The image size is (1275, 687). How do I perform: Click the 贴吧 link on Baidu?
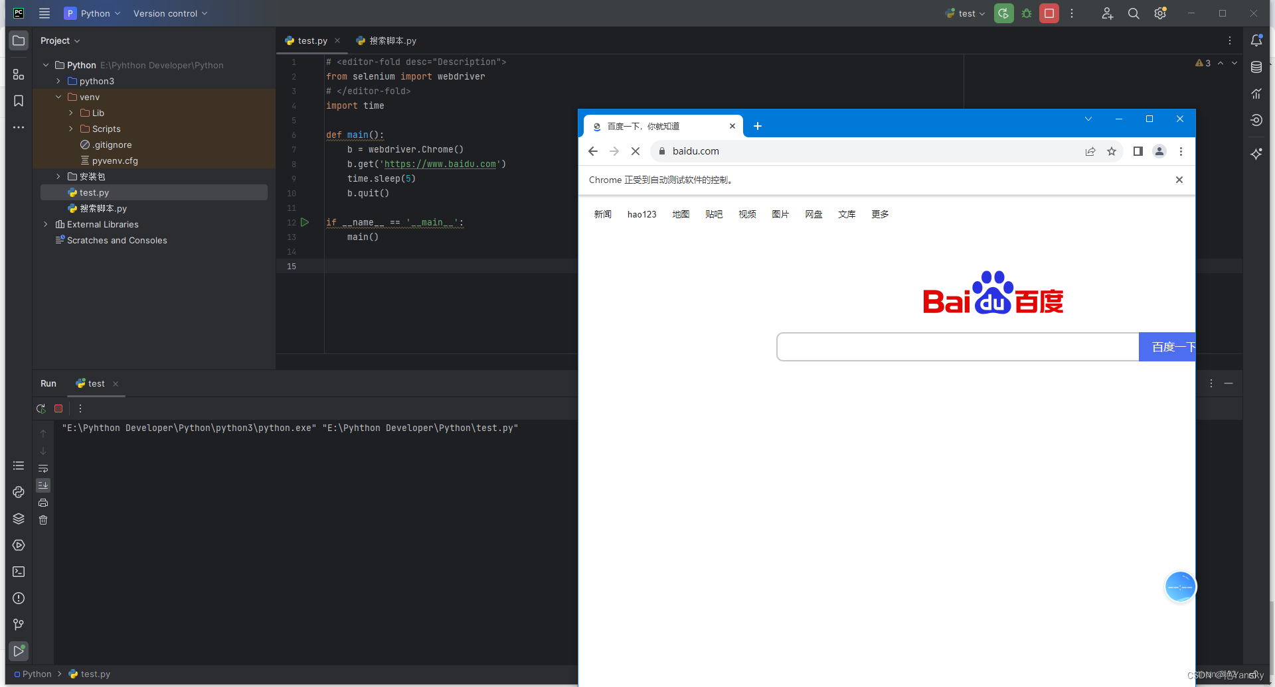point(714,214)
